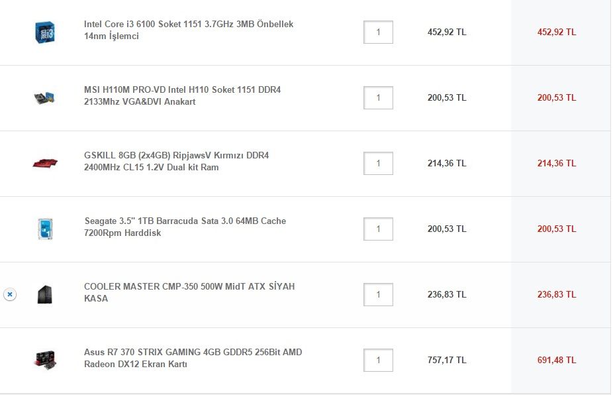613x395 pixels.
Task: Open the Intel Core i3 6100 product link
Action: 189,30
